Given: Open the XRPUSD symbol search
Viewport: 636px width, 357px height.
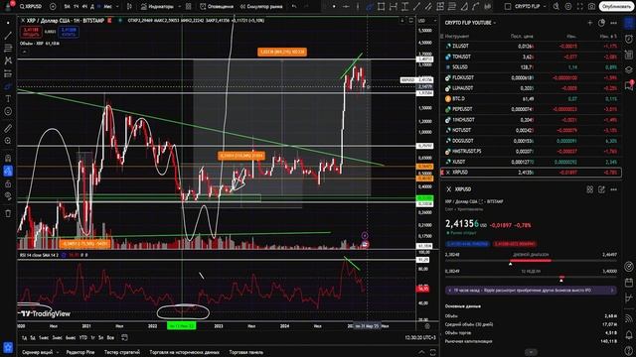Looking at the screenshot, I should click(x=31, y=7).
